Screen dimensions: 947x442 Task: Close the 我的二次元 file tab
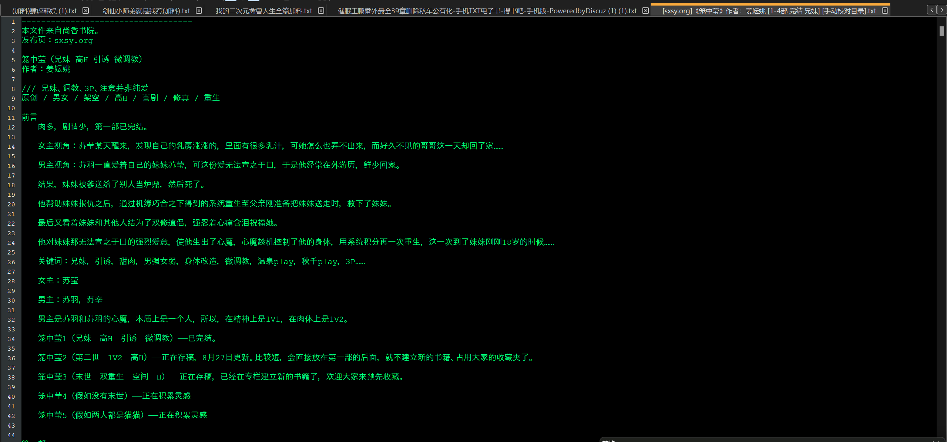321,11
